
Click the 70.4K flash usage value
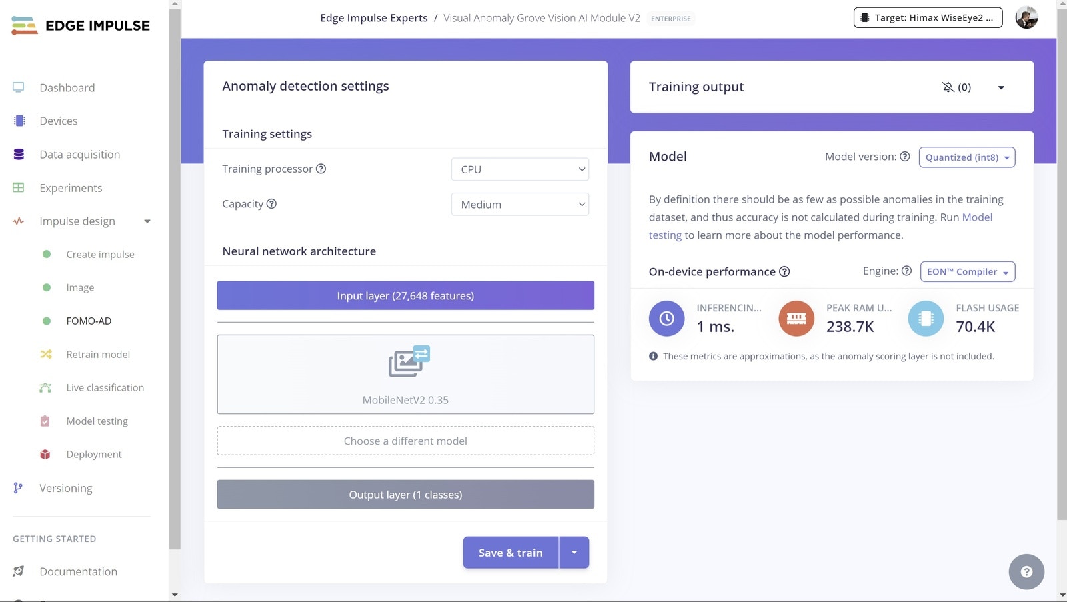[975, 327]
